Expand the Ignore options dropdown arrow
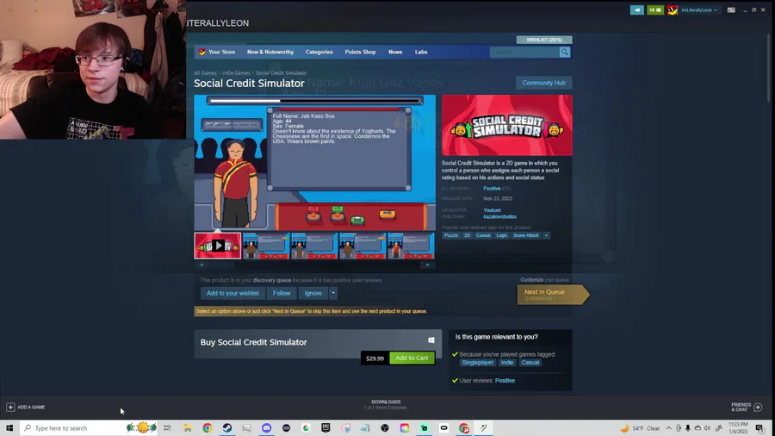 pyautogui.click(x=333, y=293)
